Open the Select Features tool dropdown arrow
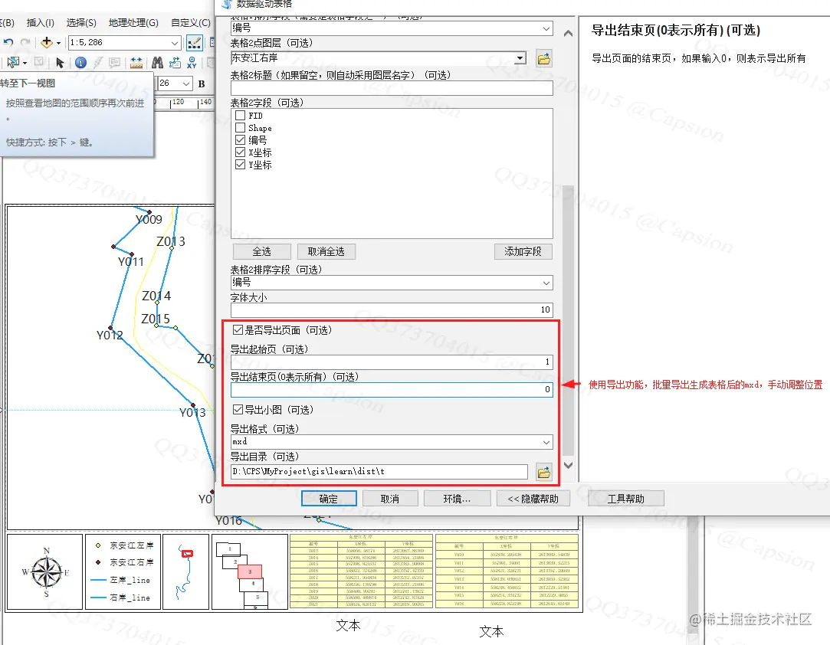The height and width of the screenshot is (645, 830). pyautogui.click(x=25, y=63)
